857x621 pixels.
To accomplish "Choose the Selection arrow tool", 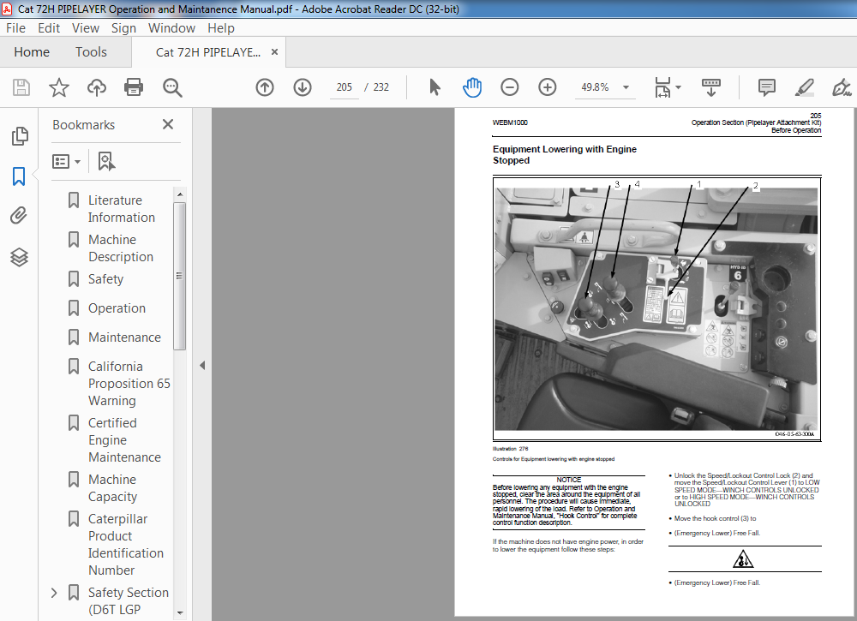I will click(x=434, y=87).
